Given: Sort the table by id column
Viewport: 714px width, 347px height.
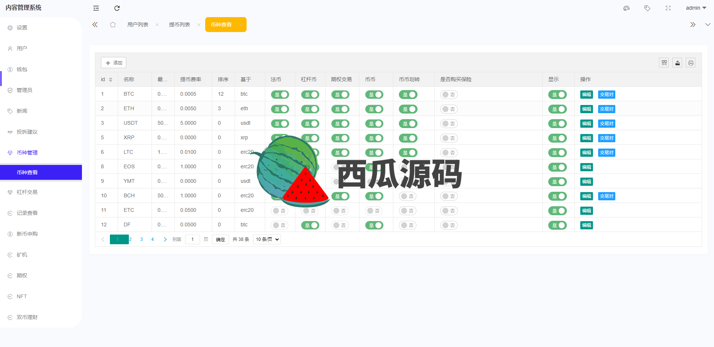Looking at the screenshot, I should click(x=111, y=80).
